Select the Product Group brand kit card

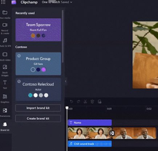[38, 64]
